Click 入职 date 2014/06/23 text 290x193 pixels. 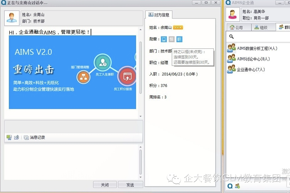click(173, 74)
